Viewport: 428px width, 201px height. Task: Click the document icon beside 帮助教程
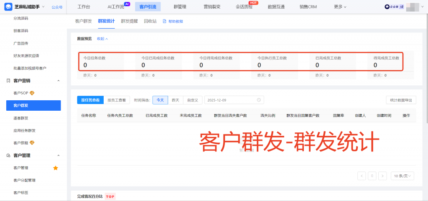[x=164, y=21]
